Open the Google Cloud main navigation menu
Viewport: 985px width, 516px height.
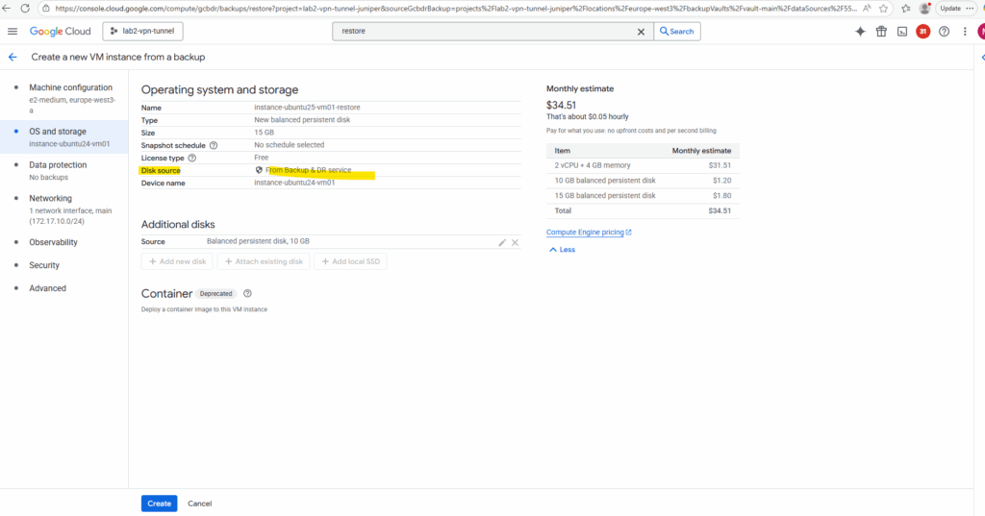[13, 32]
